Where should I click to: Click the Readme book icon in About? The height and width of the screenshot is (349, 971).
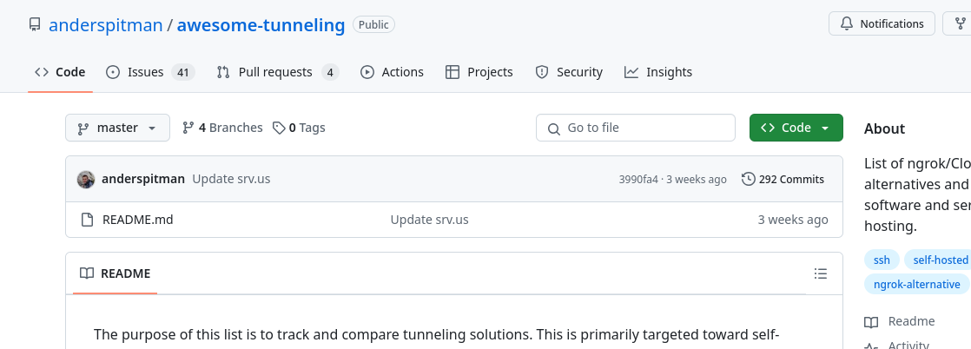coord(871,322)
